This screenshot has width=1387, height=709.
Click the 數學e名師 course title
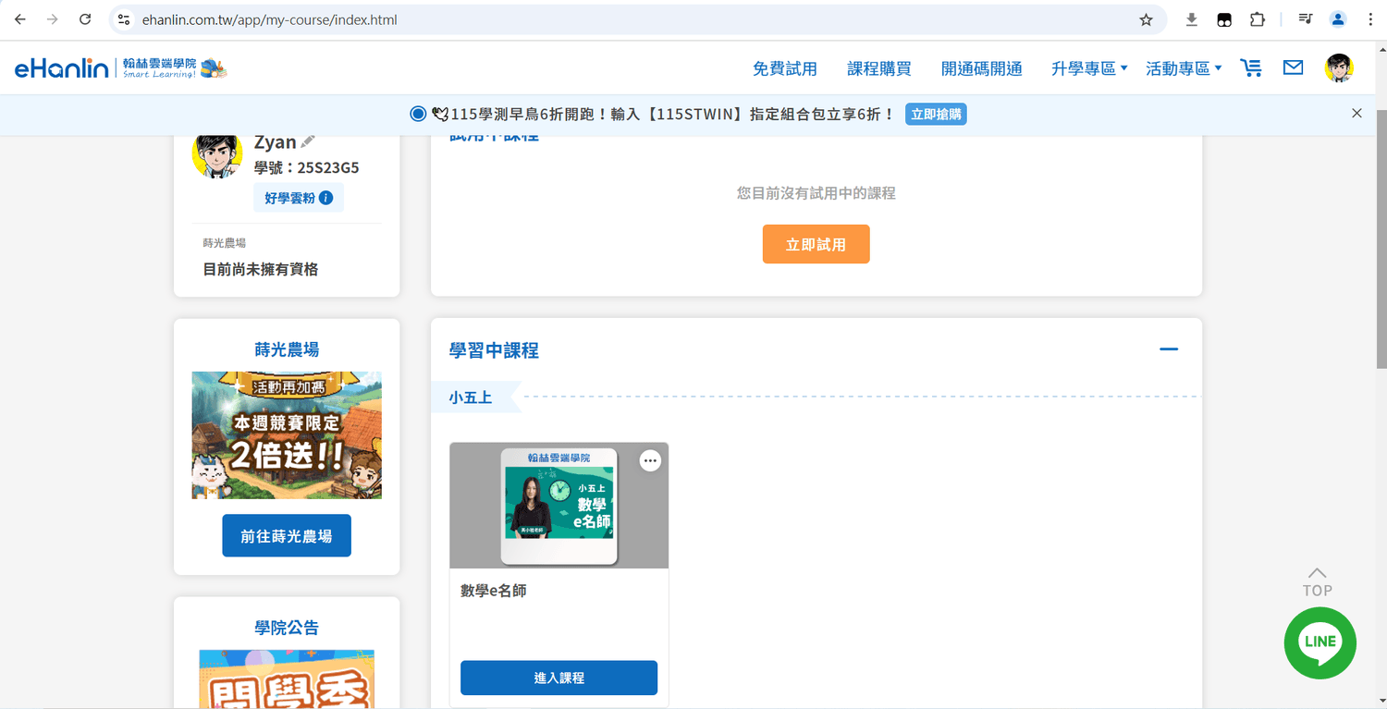(x=494, y=591)
